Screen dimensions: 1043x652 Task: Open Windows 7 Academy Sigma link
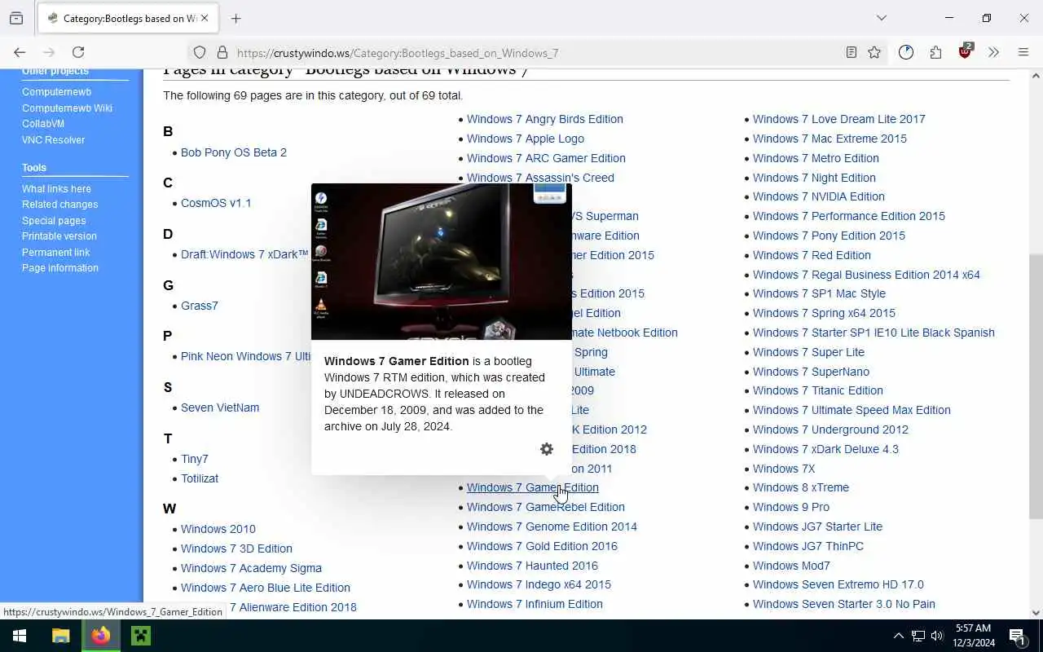point(251,568)
